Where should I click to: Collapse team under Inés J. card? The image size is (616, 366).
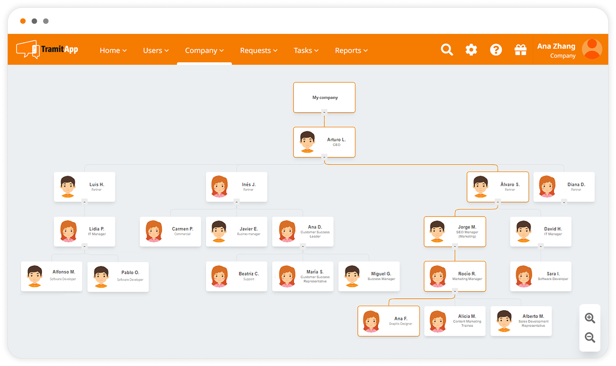coord(237,202)
